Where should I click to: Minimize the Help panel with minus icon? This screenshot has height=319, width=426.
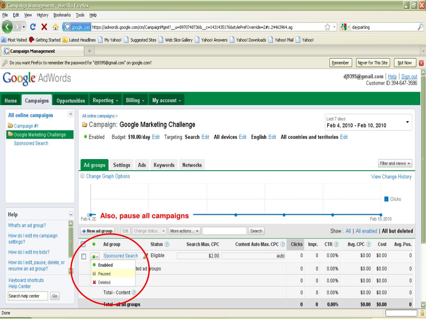click(71, 214)
